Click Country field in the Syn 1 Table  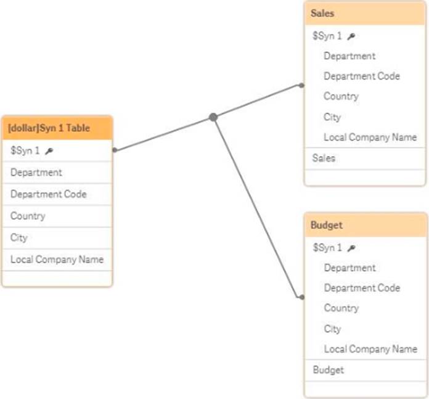click(x=28, y=216)
